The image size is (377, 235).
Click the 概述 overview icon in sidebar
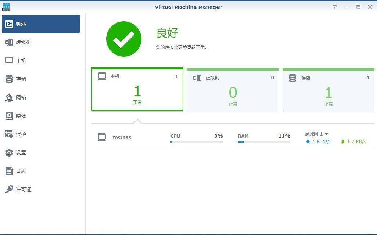[x=9, y=24]
